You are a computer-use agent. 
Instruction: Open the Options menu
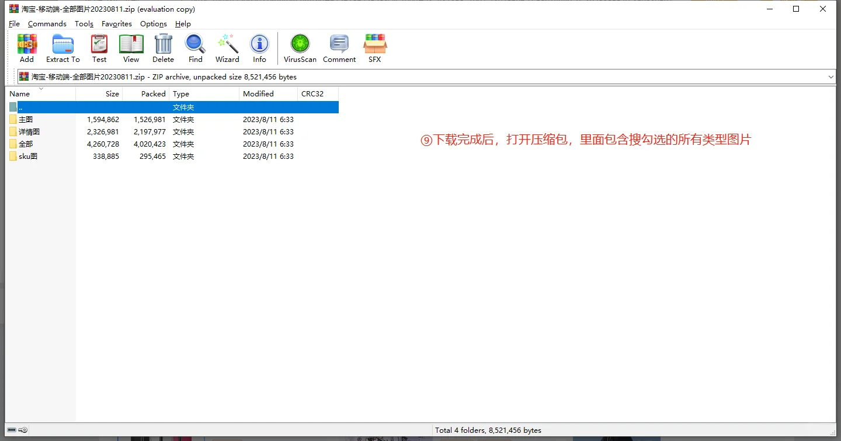[154, 24]
